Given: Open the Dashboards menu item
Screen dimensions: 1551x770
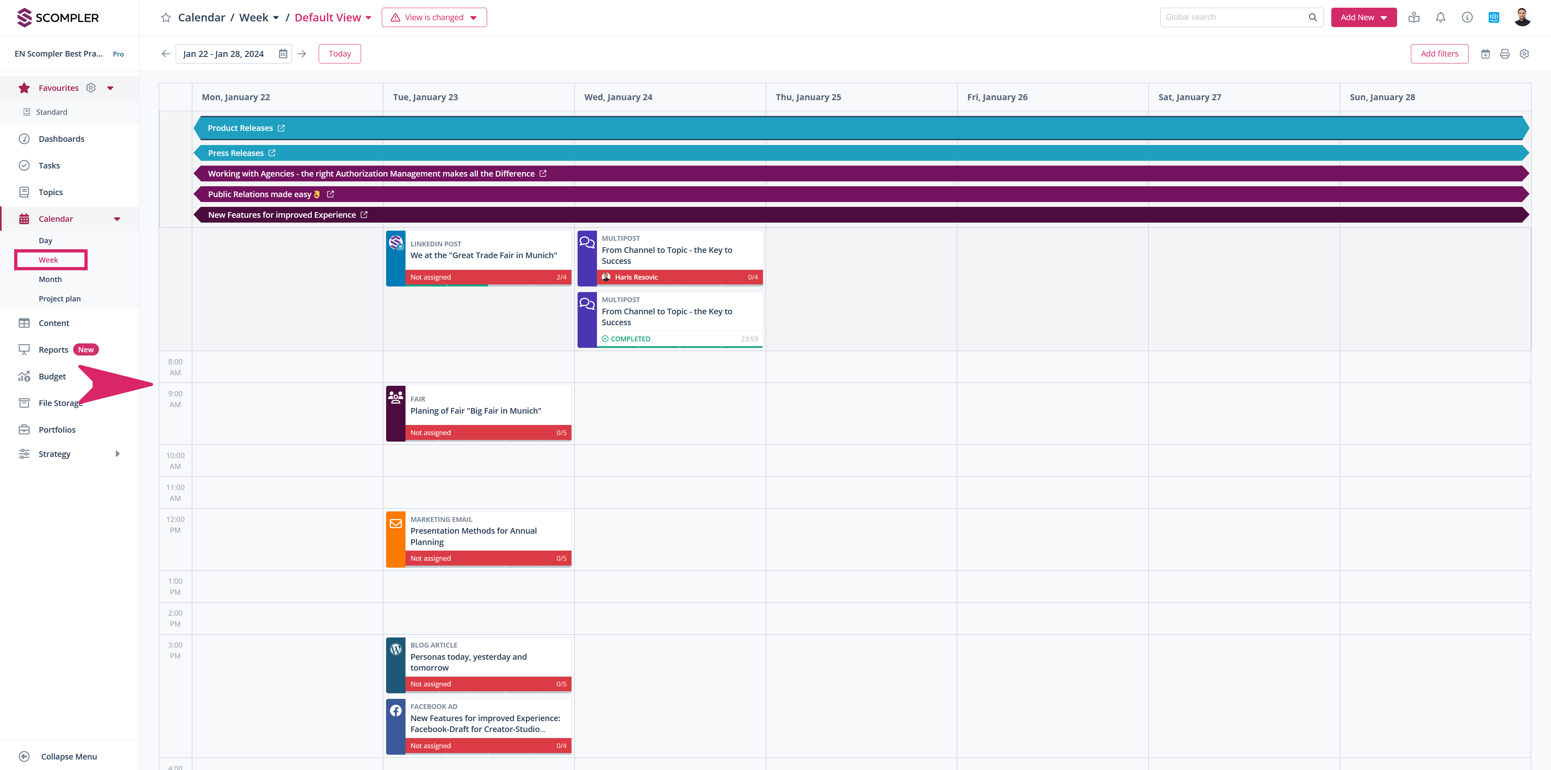Looking at the screenshot, I should coord(61,139).
